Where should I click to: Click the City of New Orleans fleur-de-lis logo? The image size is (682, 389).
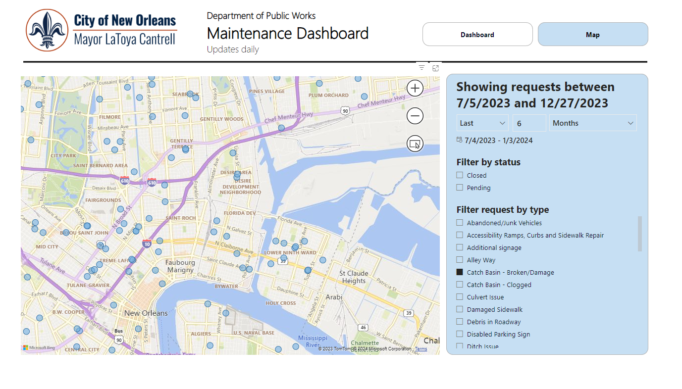pos(47,30)
